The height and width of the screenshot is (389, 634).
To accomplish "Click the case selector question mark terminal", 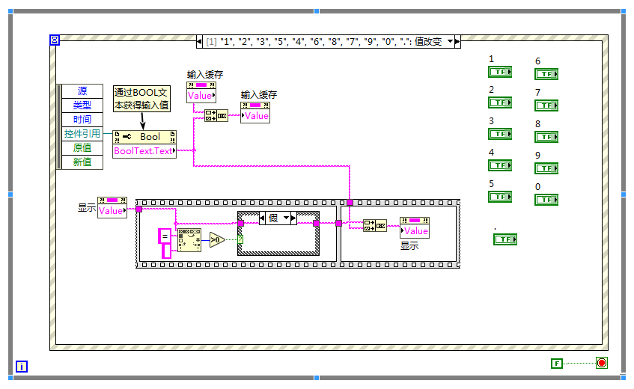I will tap(240, 239).
